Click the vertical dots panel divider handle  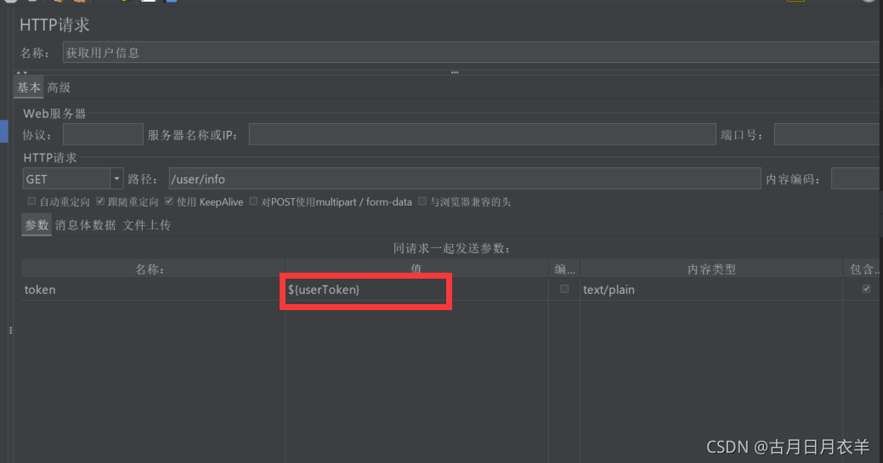point(11,330)
